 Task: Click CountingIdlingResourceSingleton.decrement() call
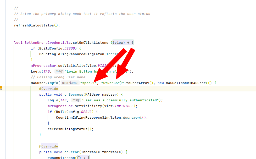102,118
